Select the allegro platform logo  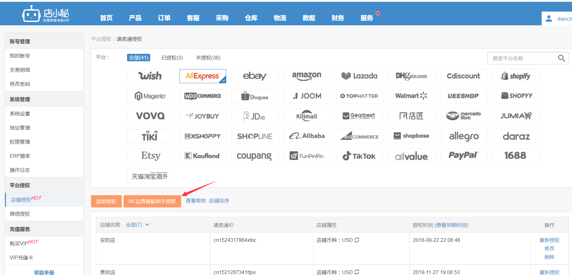(x=464, y=136)
